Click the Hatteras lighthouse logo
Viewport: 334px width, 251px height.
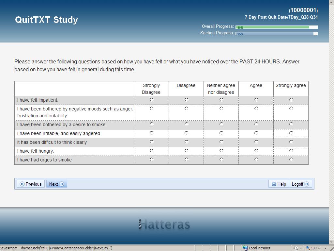point(140,224)
